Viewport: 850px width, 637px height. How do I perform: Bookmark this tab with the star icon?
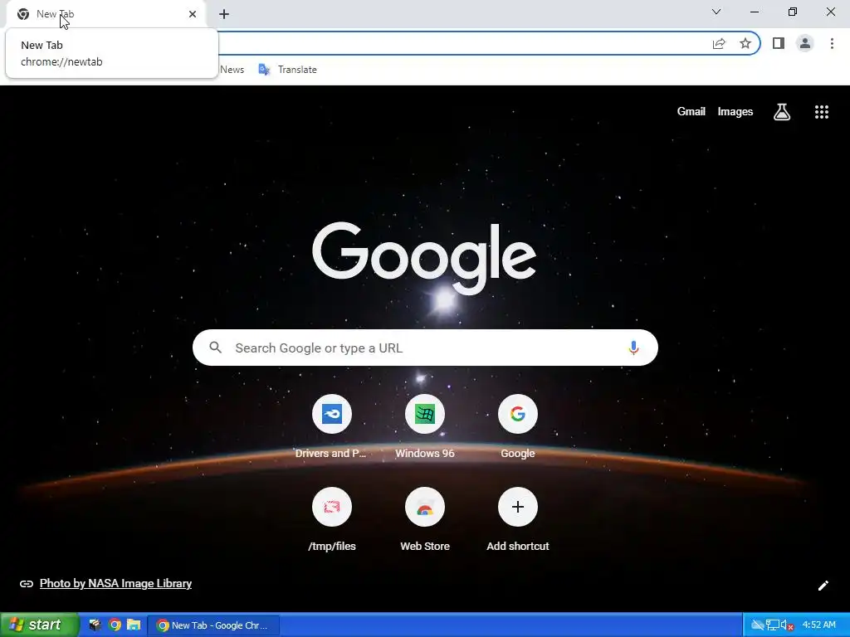tap(745, 44)
